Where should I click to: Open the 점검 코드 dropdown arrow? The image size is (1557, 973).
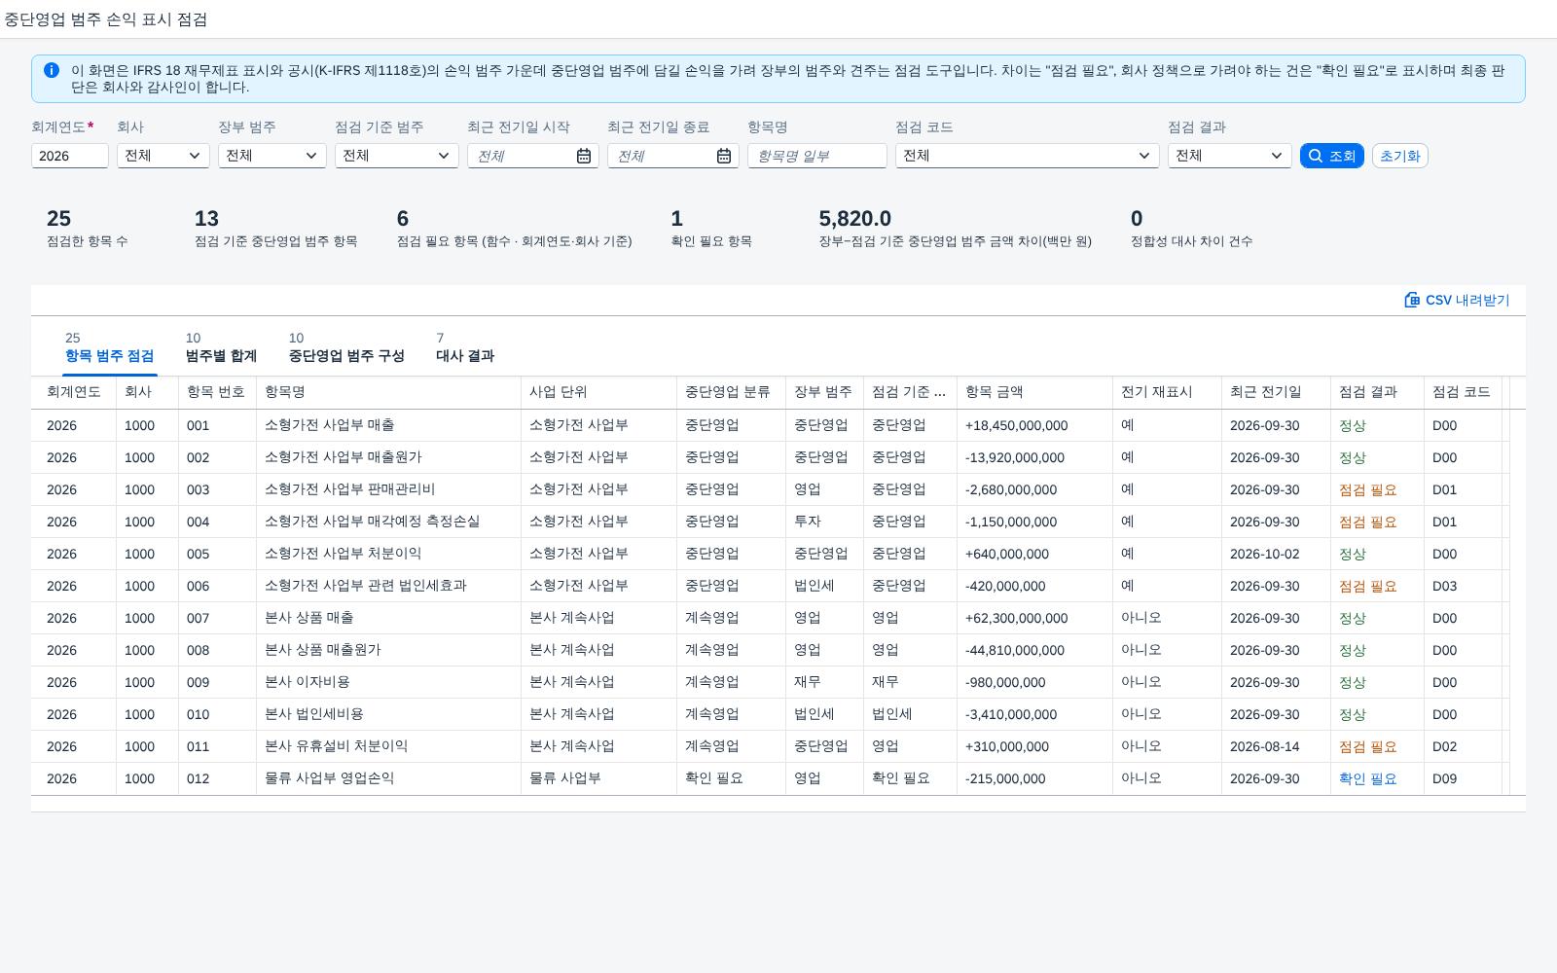1144,156
